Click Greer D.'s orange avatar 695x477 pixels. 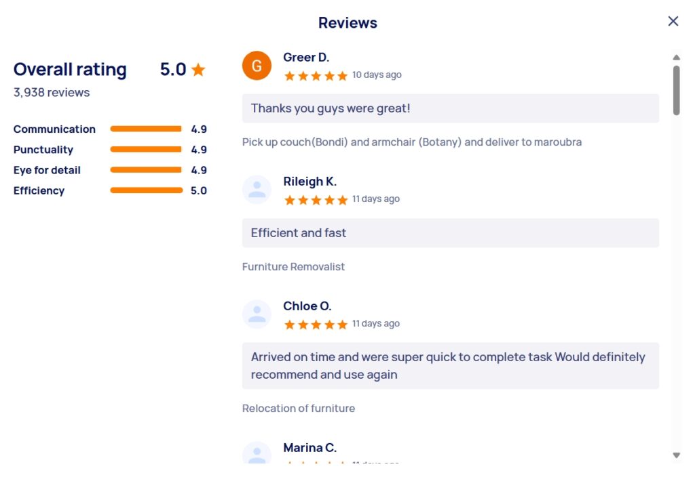coord(257,66)
